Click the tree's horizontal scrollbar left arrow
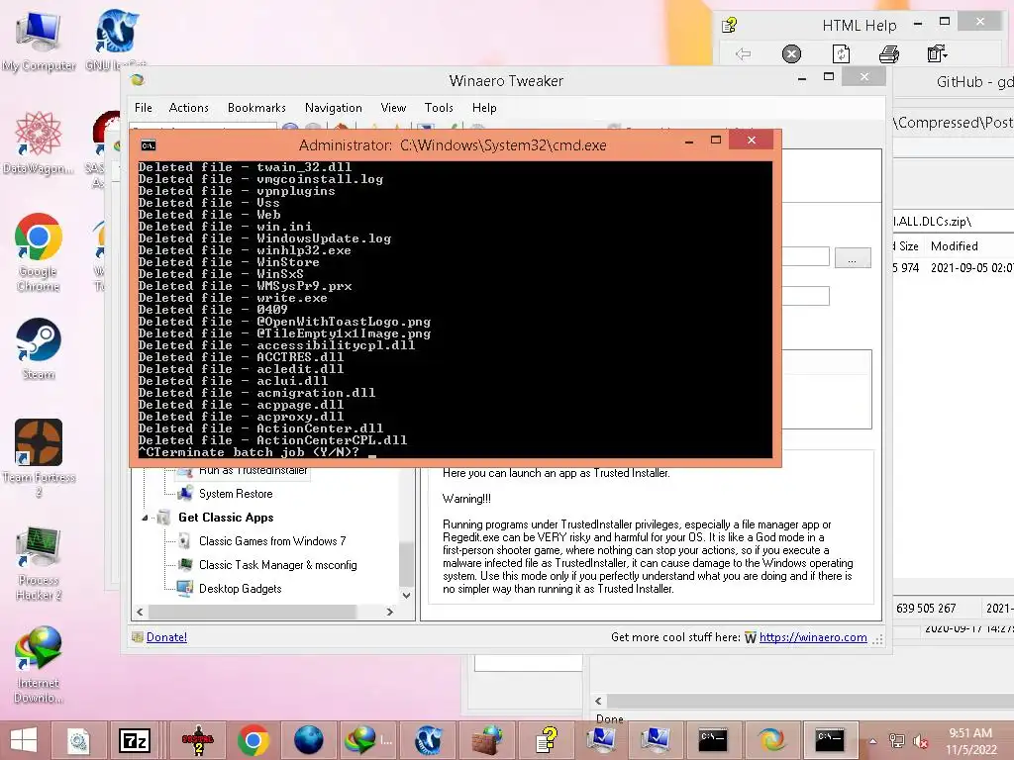1014x760 pixels. point(141,612)
